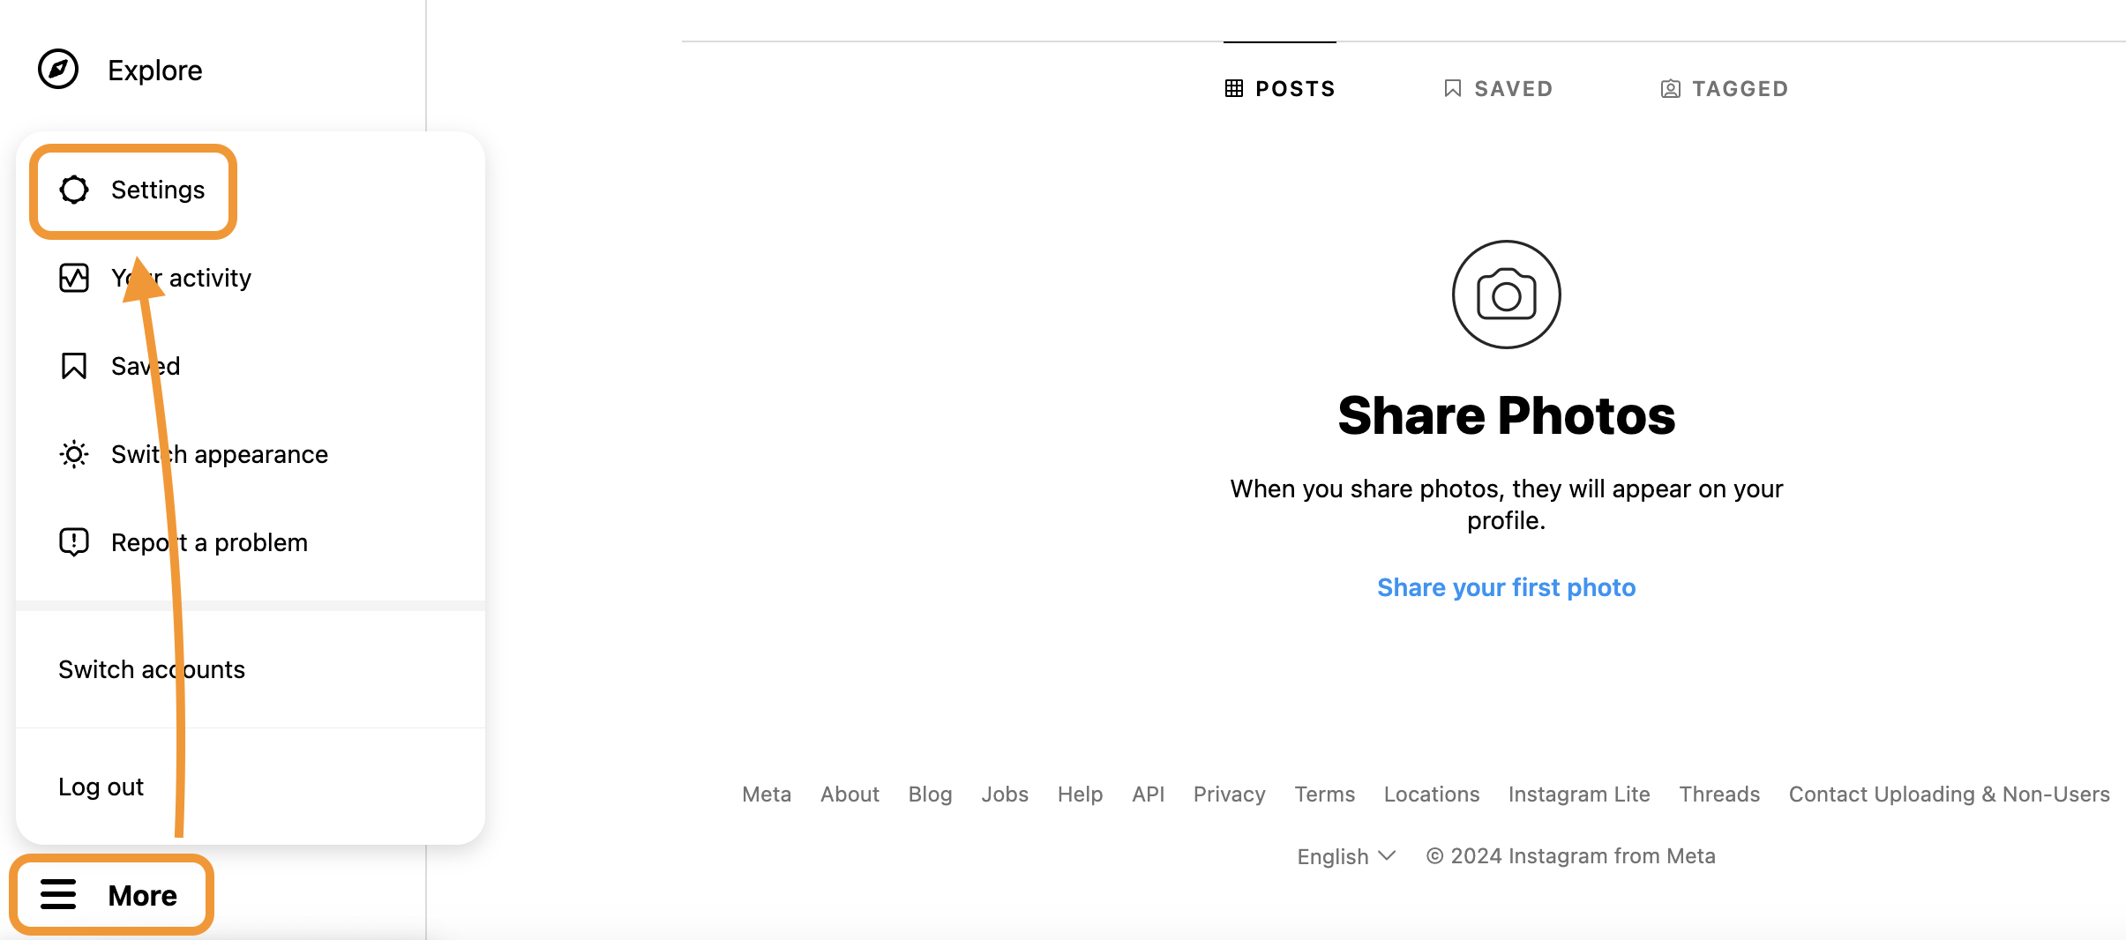The width and height of the screenshot is (2126, 940).
Task: Collapse the More menu
Action: [111, 894]
